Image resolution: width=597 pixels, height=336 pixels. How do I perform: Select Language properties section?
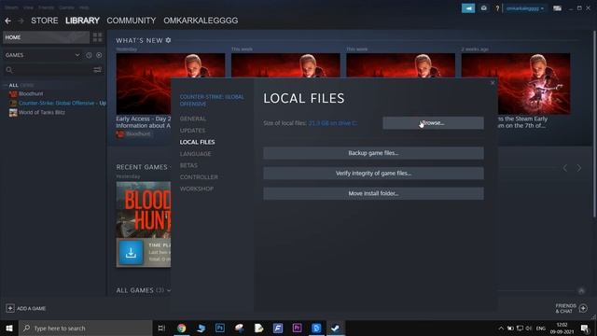[195, 154]
